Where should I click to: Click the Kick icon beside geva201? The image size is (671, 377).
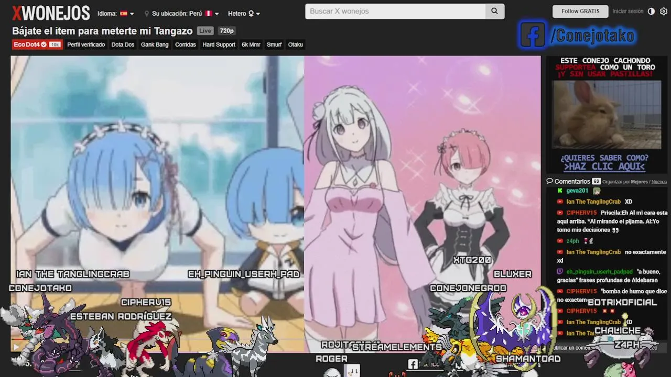point(560,191)
